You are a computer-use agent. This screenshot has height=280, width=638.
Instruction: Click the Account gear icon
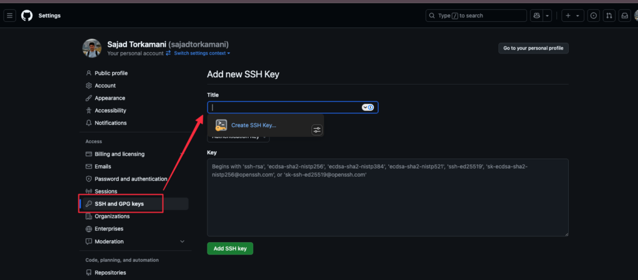click(88, 86)
